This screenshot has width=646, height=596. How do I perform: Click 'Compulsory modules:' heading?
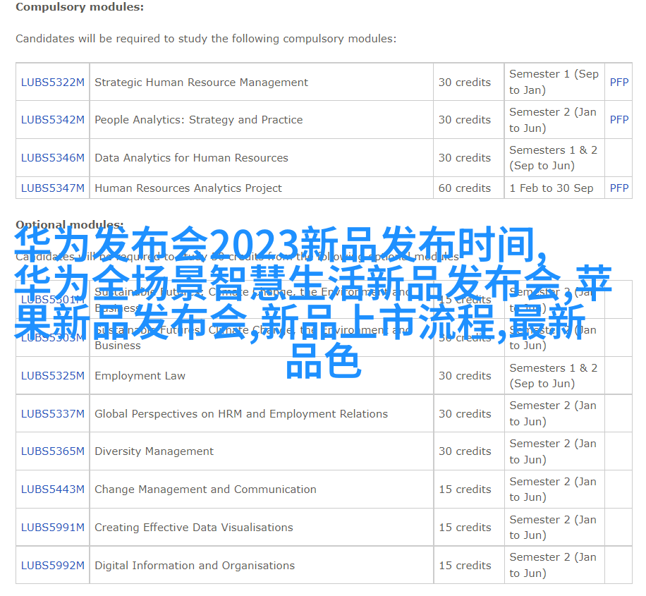[80, 7]
